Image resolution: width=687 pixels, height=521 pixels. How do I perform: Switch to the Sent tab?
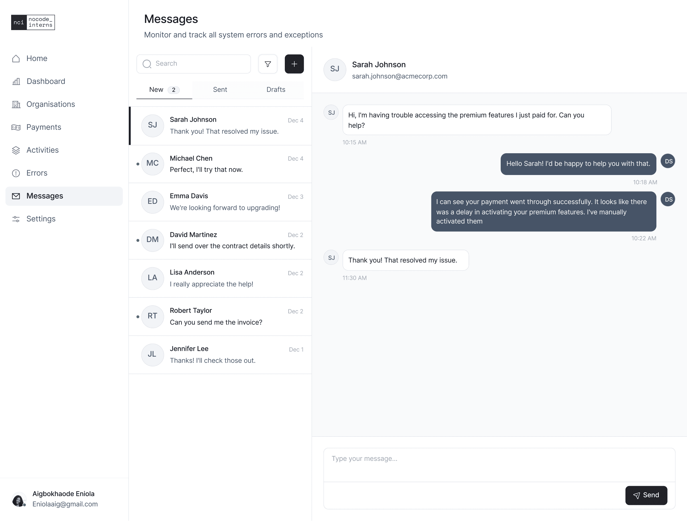point(220,90)
